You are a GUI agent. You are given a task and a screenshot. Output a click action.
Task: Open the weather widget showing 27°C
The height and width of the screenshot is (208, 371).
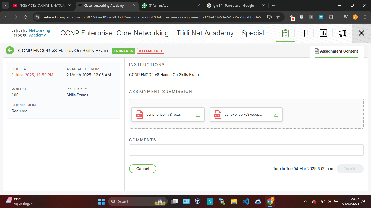click(x=19, y=201)
